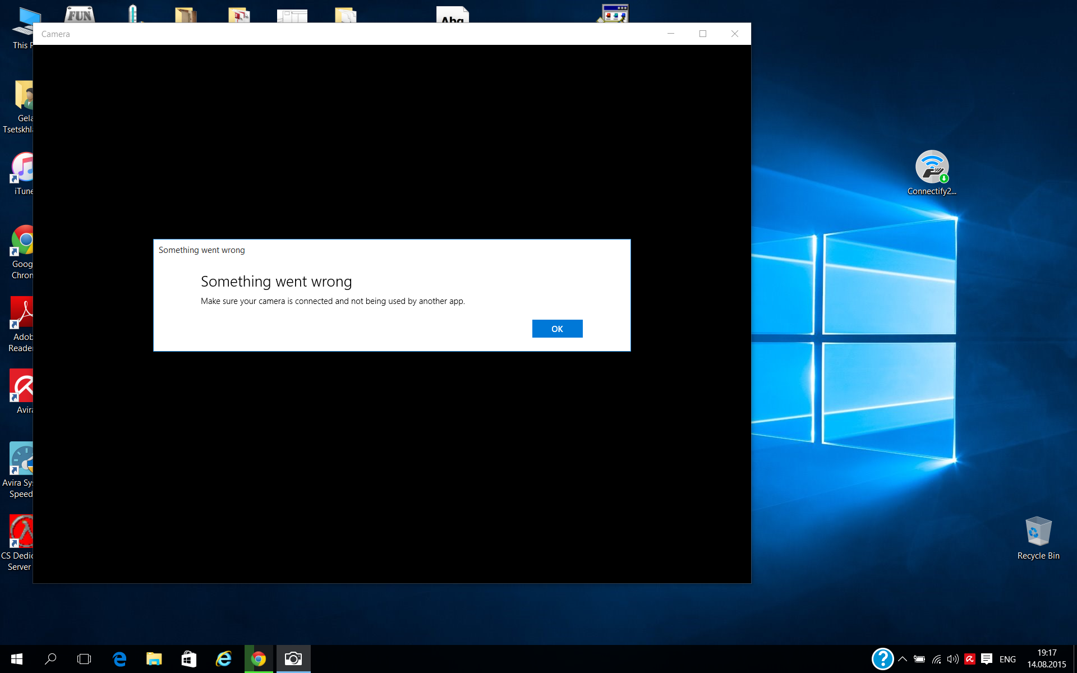Switch to the Chrome taskbar window
Viewport: 1077px width, 673px height.
point(259,659)
